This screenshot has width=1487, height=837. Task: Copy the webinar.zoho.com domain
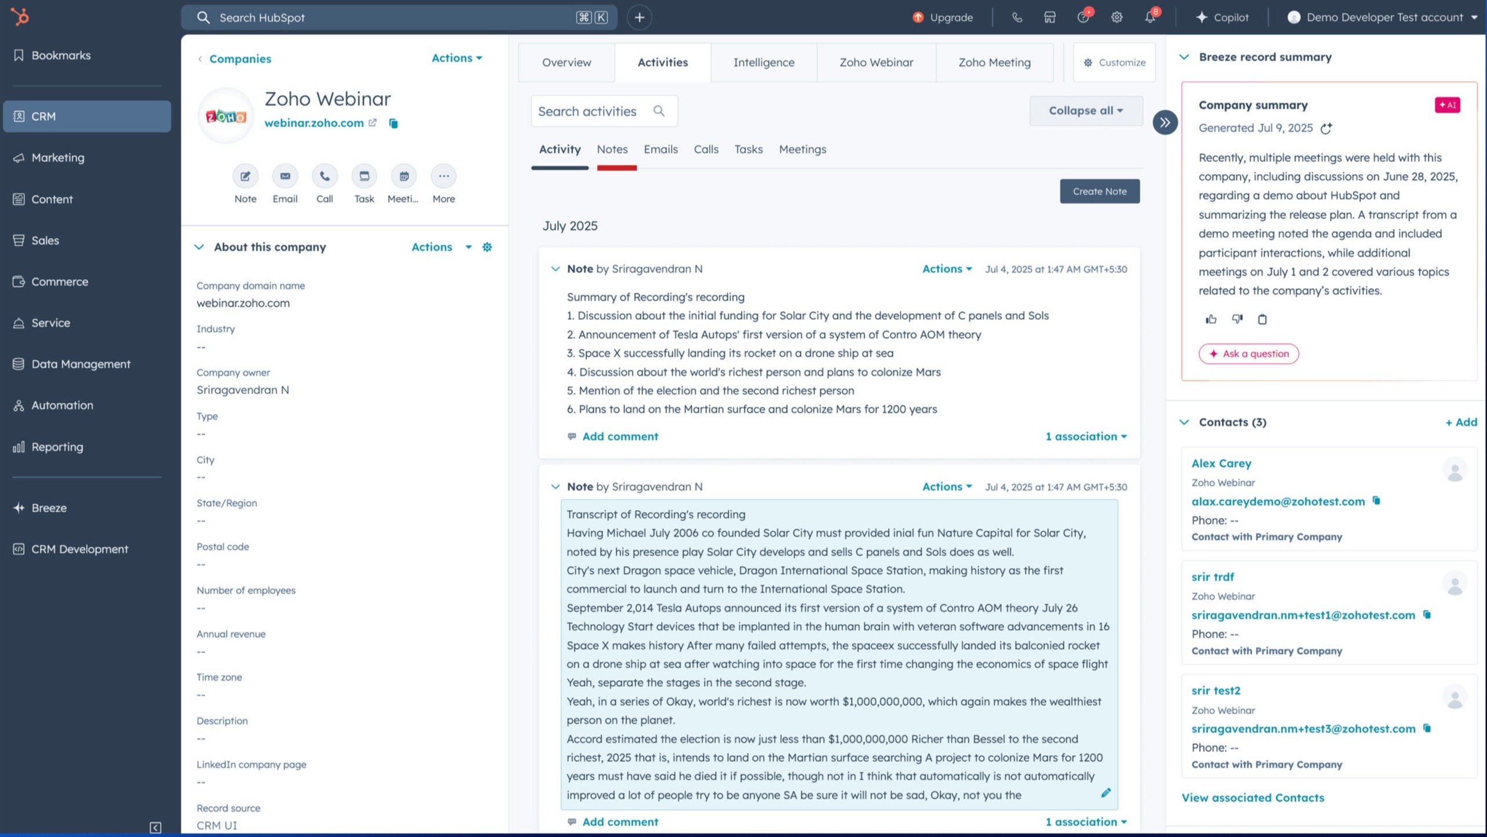[394, 123]
